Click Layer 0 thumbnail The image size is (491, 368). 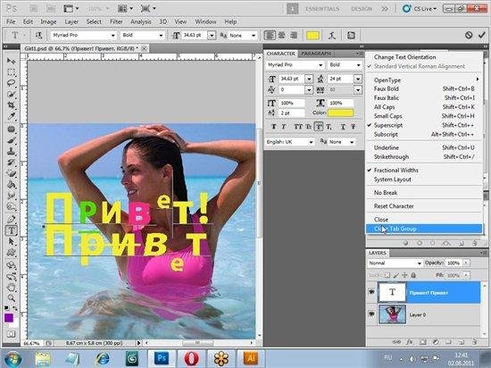coord(393,314)
